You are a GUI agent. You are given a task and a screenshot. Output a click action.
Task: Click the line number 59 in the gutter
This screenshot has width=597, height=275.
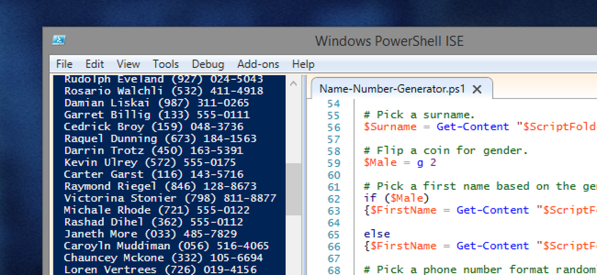(334, 163)
